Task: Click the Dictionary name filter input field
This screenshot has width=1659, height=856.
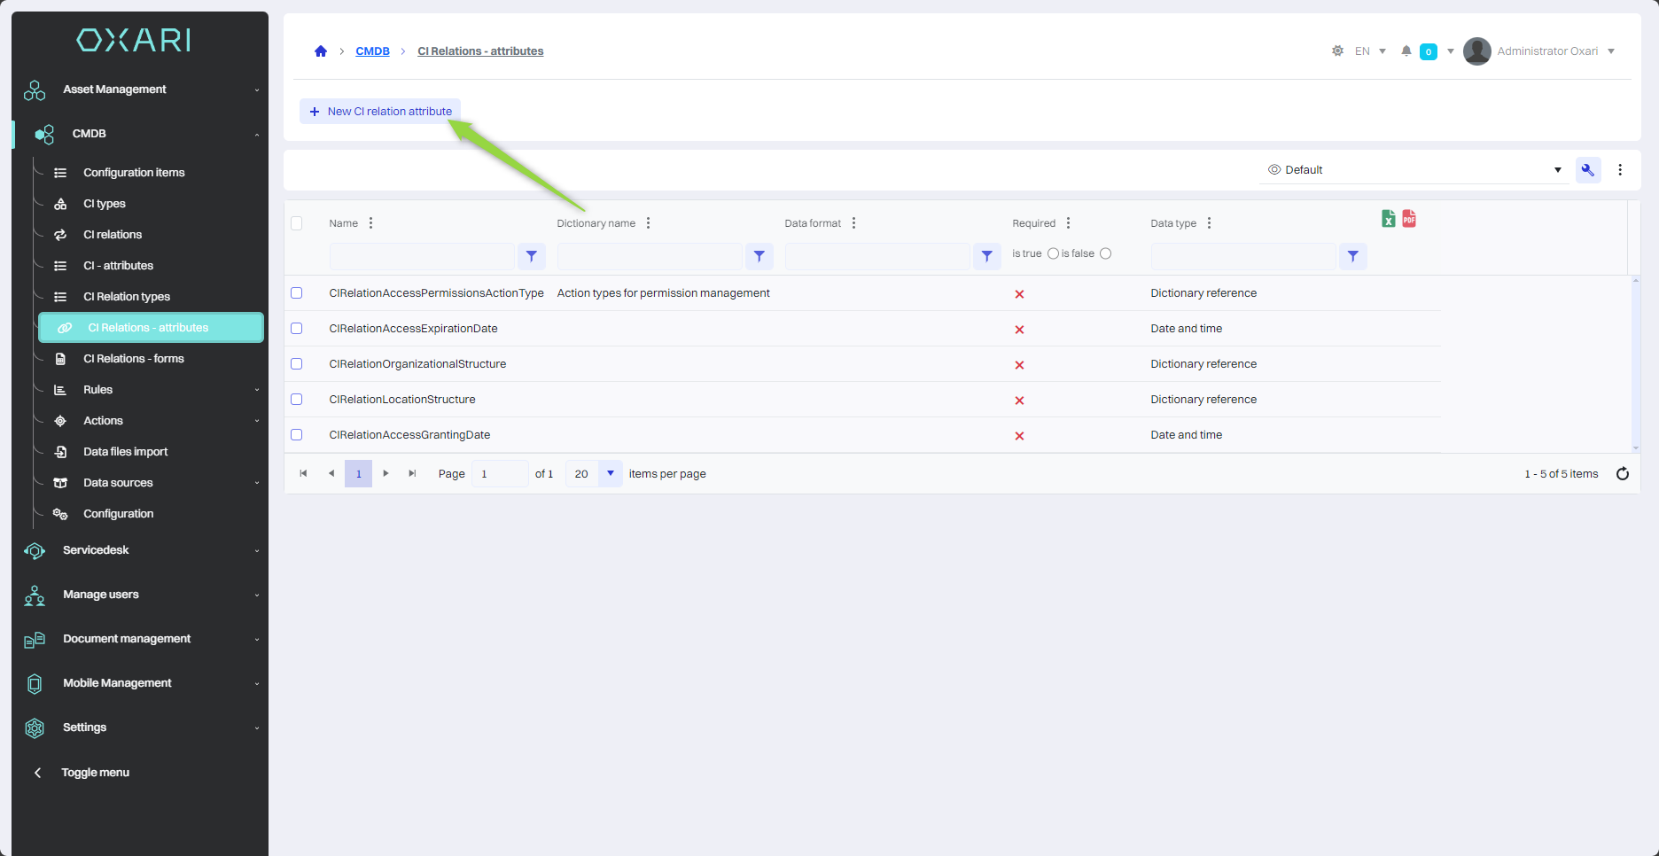Action: point(649,256)
